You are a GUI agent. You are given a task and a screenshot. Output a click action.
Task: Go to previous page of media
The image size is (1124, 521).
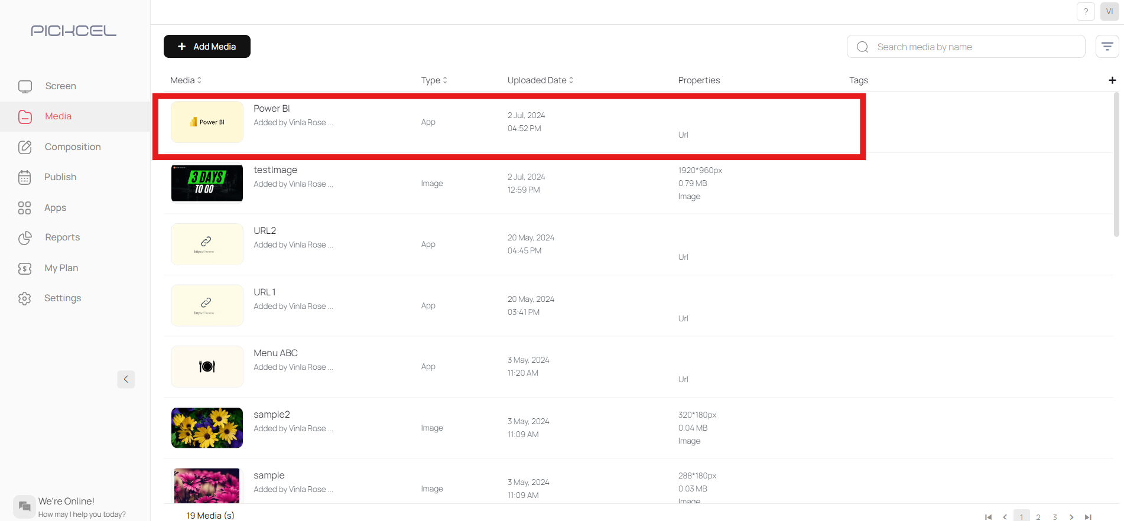coord(1005,517)
